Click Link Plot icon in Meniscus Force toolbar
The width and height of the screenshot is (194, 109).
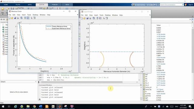(x=22, y=18)
